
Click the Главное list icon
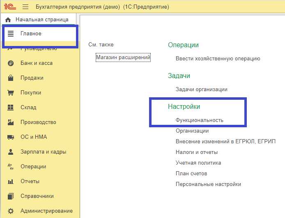(x=11, y=34)
